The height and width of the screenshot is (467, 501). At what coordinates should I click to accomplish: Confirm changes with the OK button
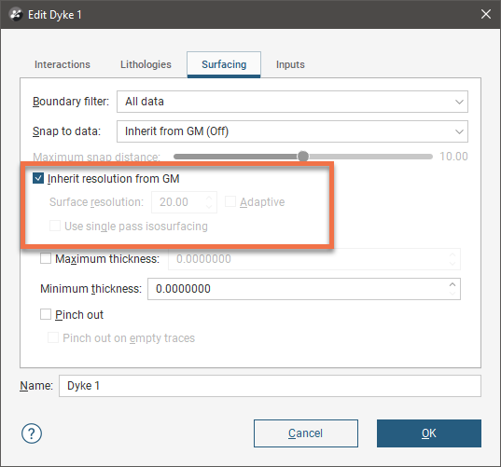(429, 433)
